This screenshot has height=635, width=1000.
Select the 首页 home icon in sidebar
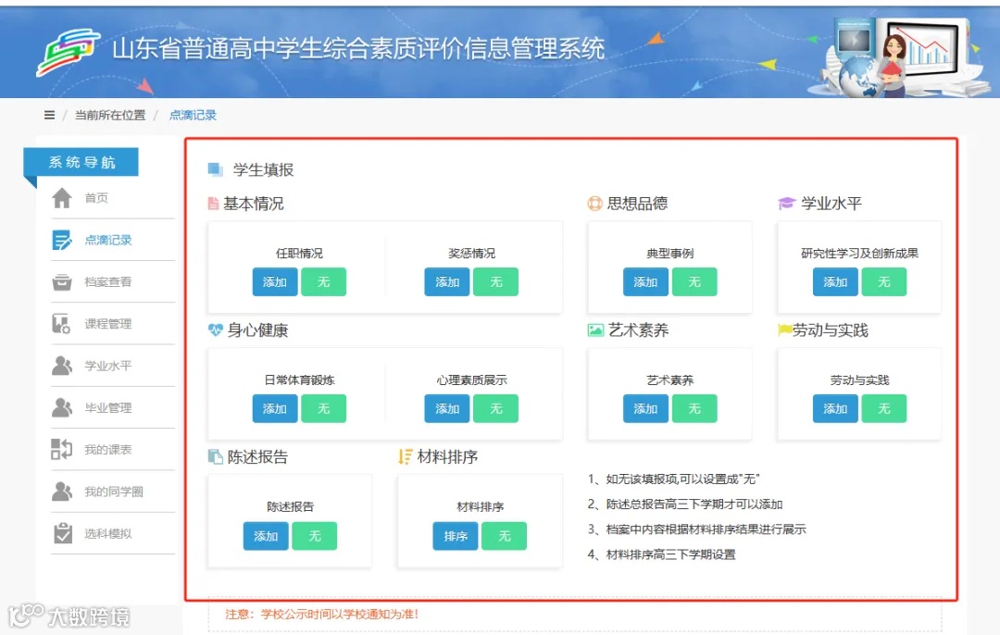coord(60,197)
